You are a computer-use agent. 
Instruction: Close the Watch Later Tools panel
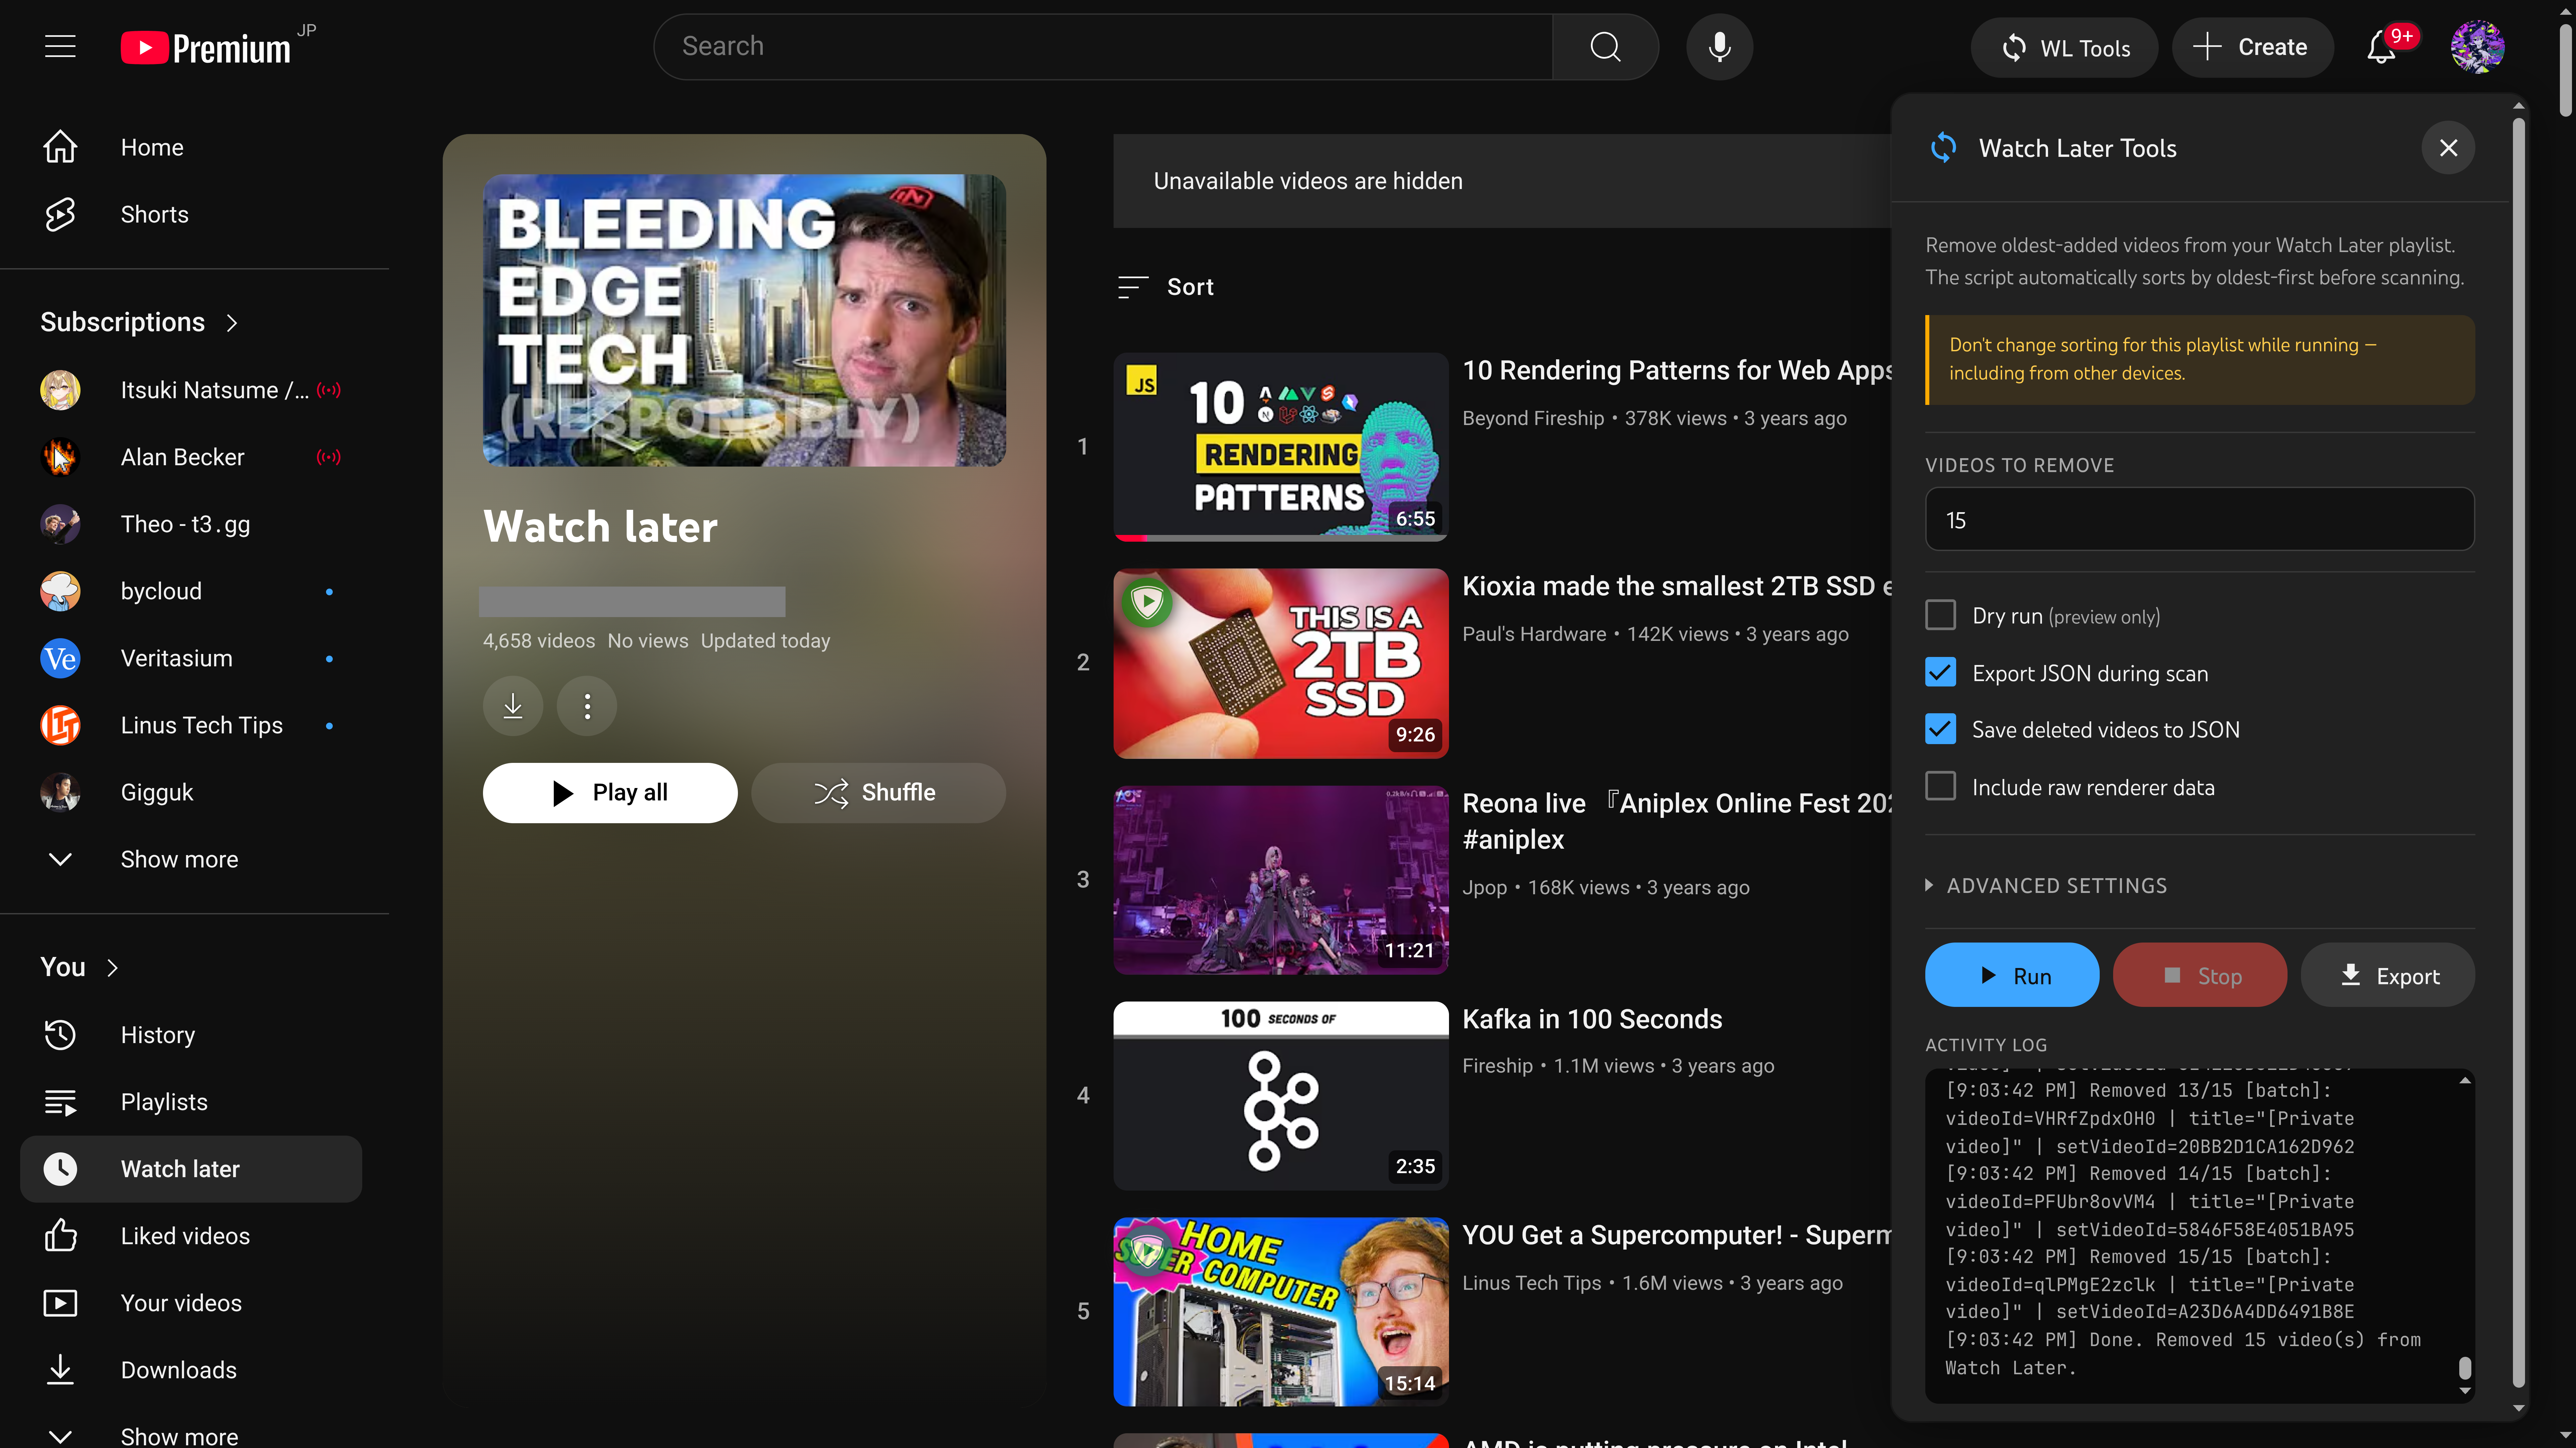click(2448, 148)
